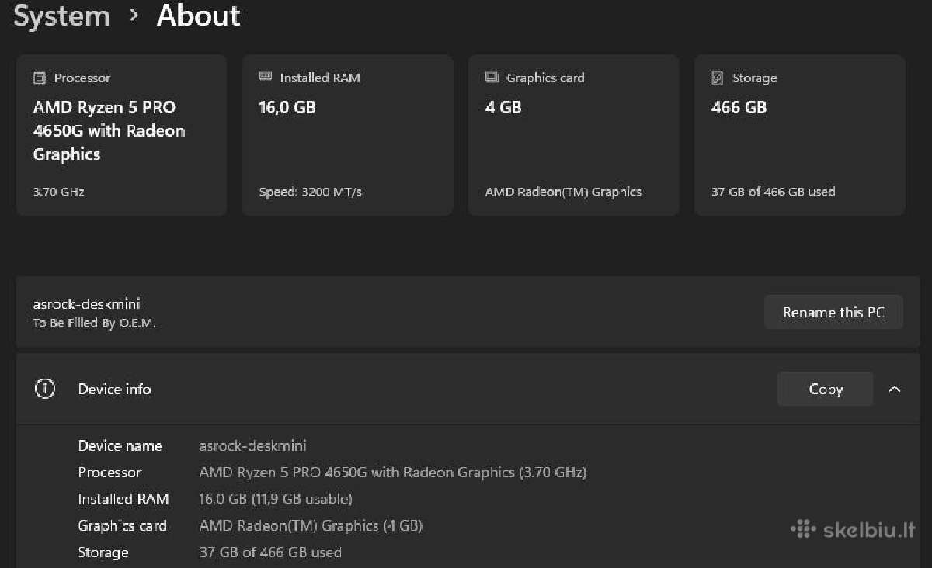The height and width of the screenshot is (568, 932).
Task: Click '37 GB of 466 GB used' in storage card
Action: (x=773, y=192)
